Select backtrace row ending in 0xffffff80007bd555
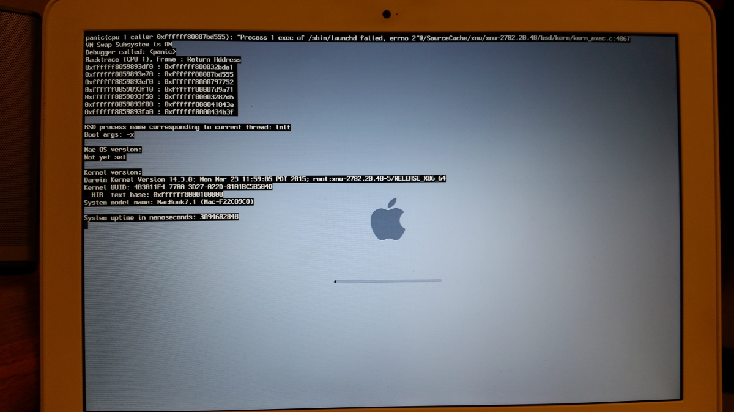Screen dimensions: 734x412 [x=159, y=74]
